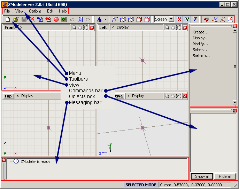Click zoom-extents icon in Perspective viewport
Viewport: 239px width, 189px height.
point(178,96)
